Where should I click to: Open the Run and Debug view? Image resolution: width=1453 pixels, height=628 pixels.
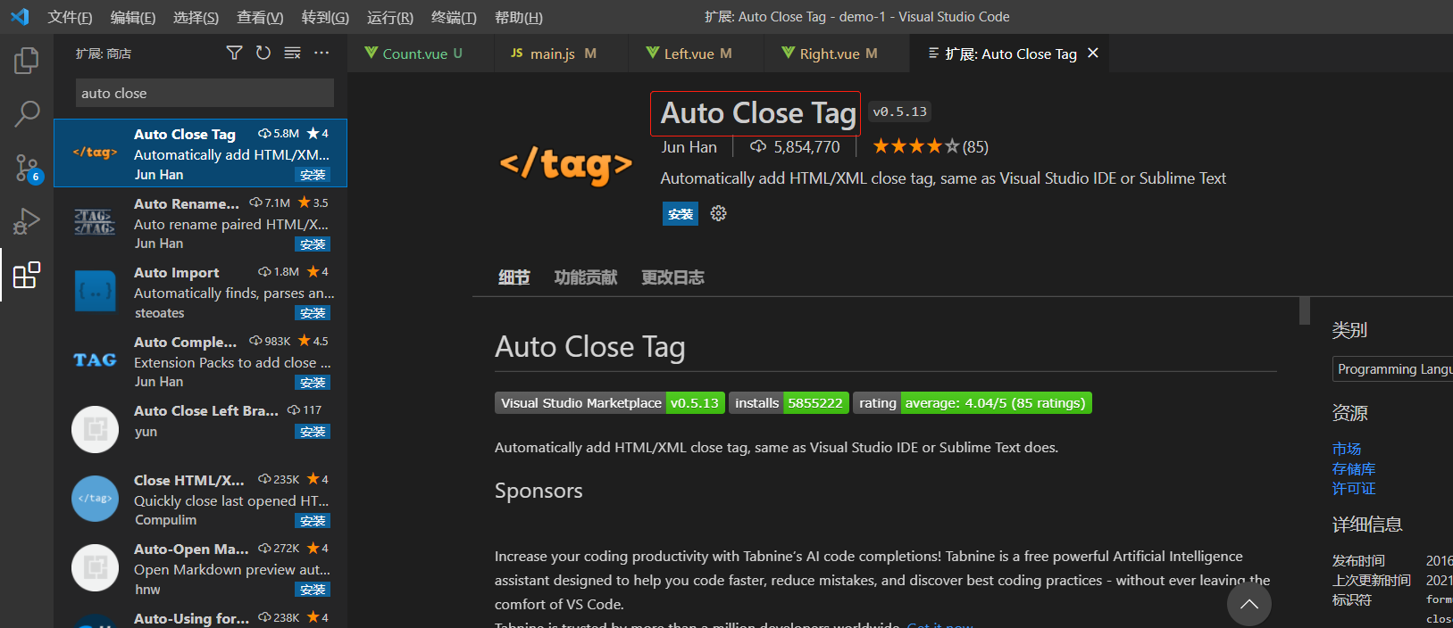[x=27, y=220]
